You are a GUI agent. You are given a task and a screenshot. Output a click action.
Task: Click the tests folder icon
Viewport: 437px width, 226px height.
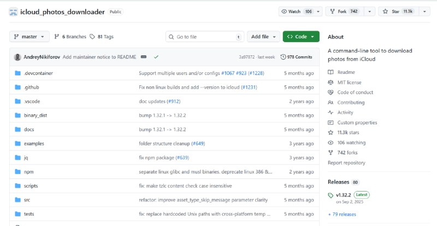(x=18, y=214)
